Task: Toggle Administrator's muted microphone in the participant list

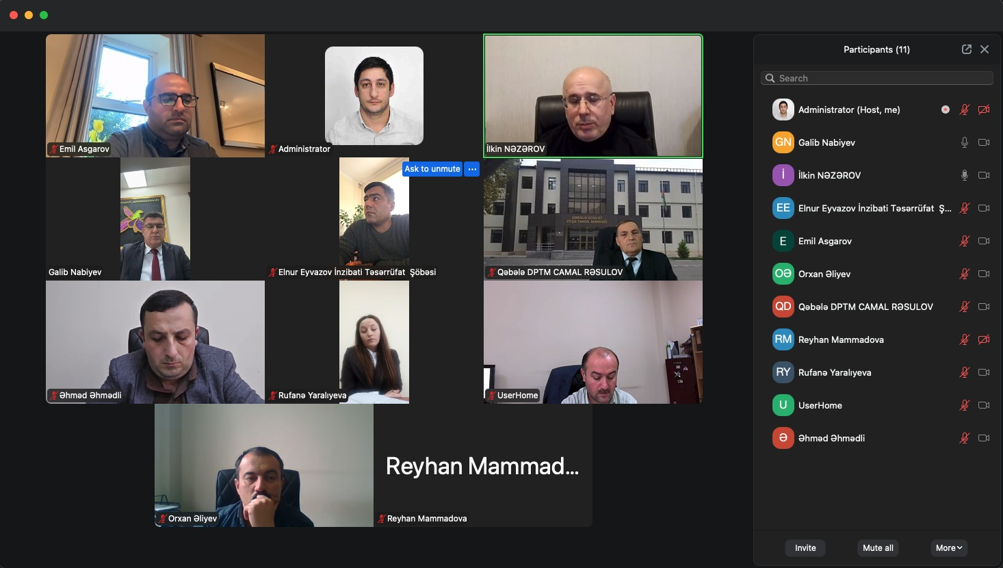Action: click(x=965, y=109)
